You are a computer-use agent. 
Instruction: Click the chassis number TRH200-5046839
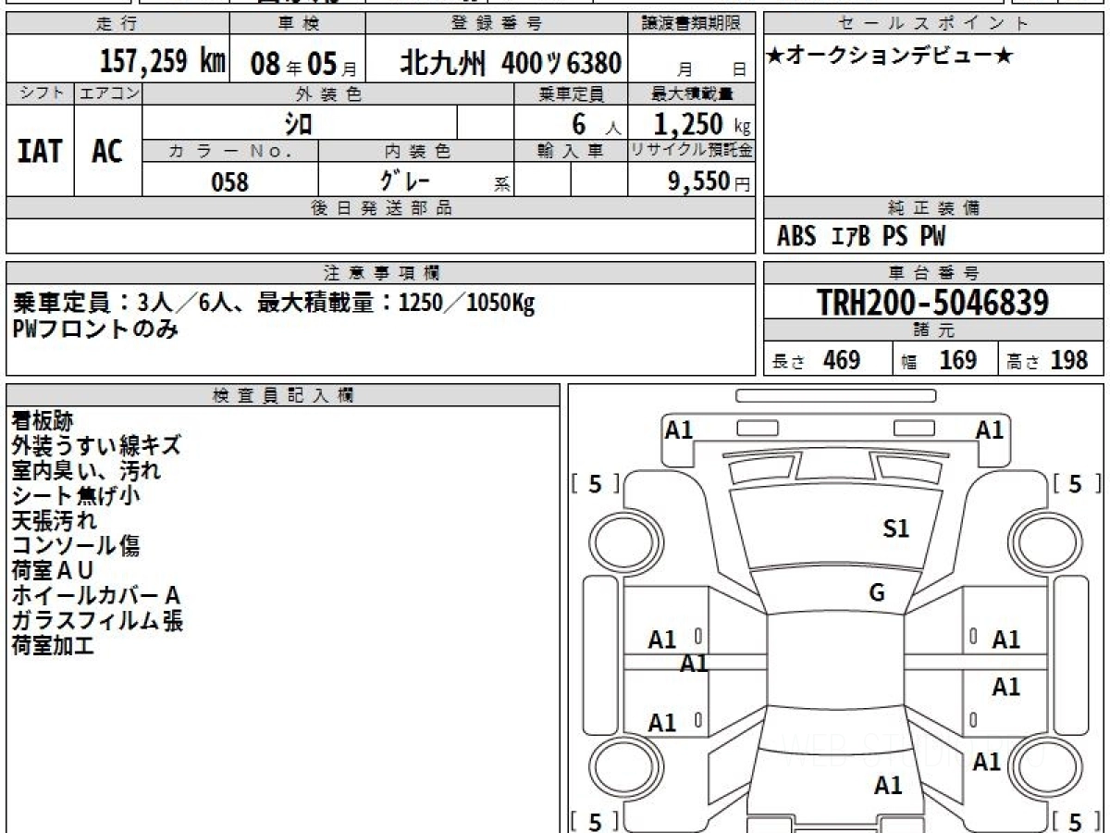(x=933, y=303)
